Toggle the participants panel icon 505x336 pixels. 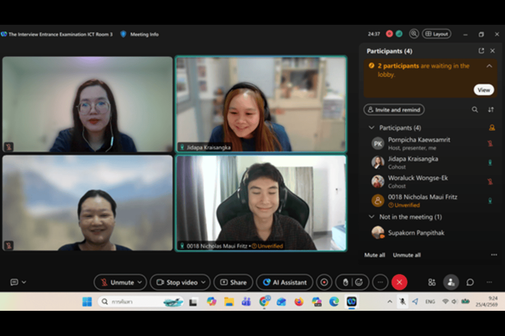pyautogui.click(x=451, y=282)
